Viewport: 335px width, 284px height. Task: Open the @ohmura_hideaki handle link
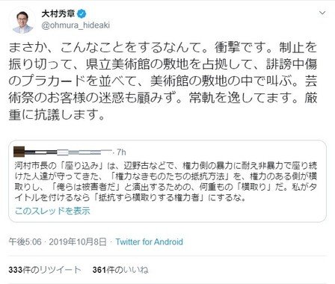tap(76, 25)
